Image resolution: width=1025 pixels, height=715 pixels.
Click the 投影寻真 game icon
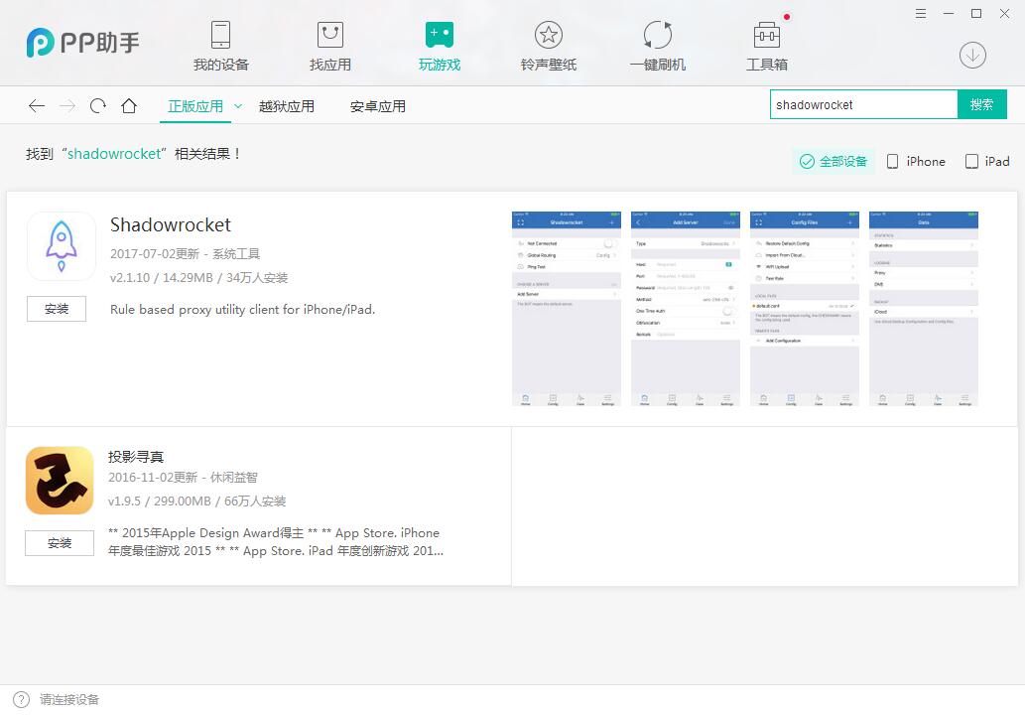60,481
